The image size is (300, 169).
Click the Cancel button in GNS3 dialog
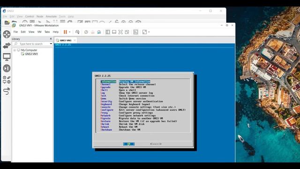(x=156, y=144)
